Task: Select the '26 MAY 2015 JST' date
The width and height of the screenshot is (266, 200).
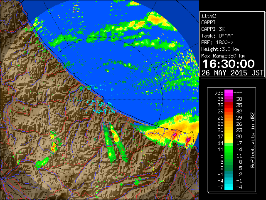Action: click(233, 73)
